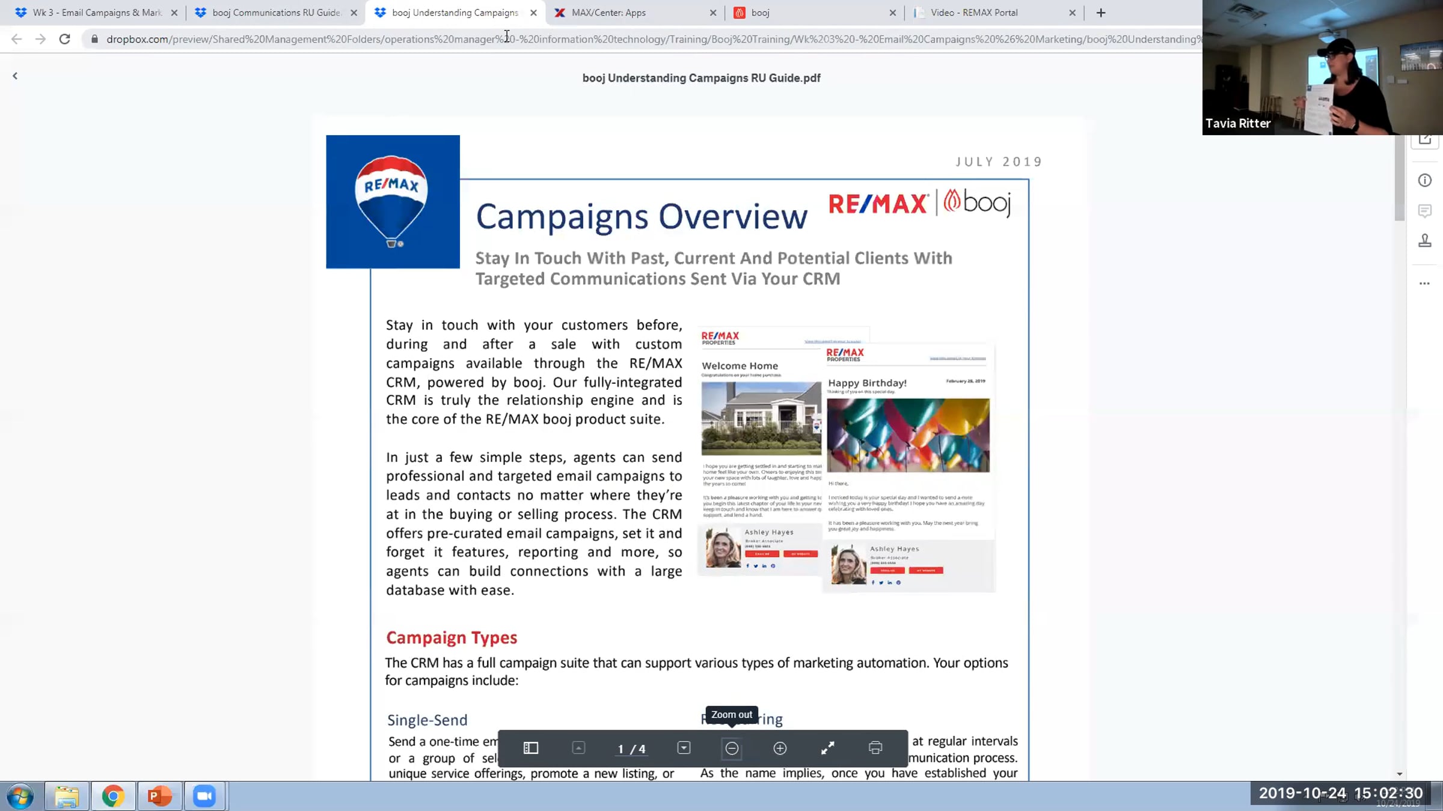Enter full screen PDF view

828,748
